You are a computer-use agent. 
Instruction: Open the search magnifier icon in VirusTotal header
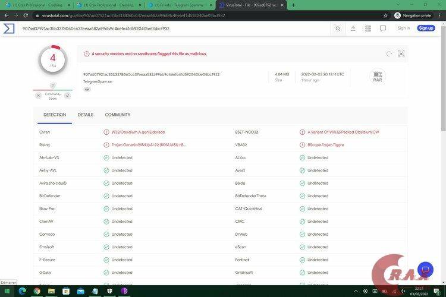[x=338, y=29]
